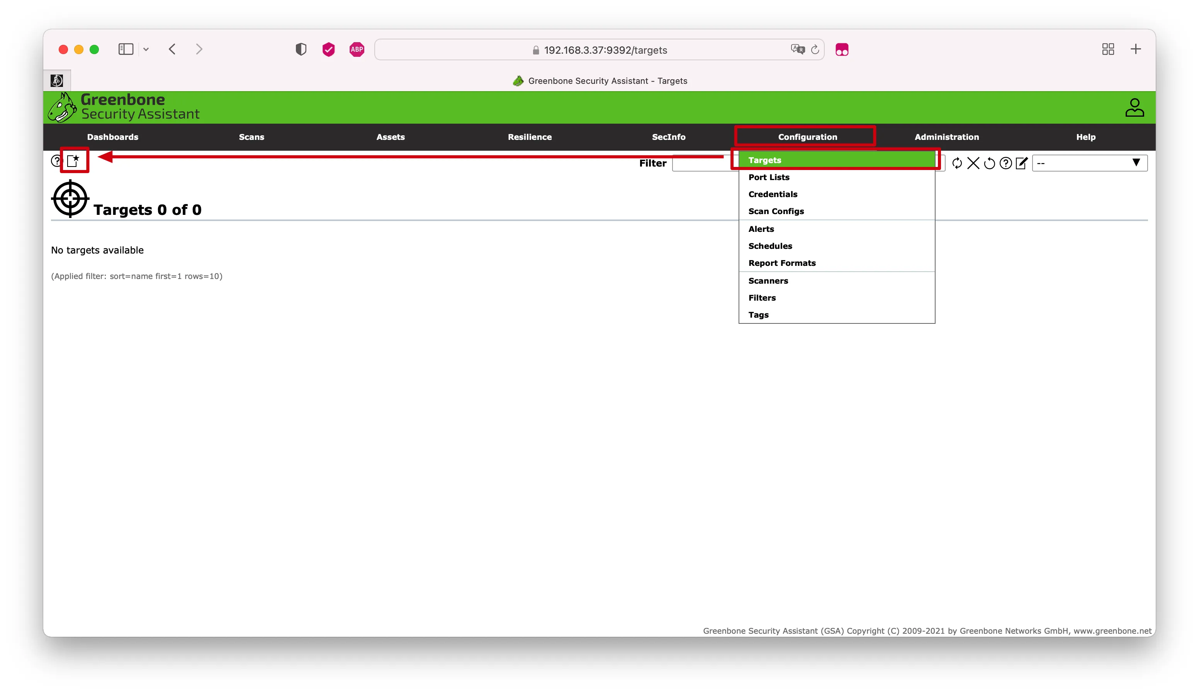Click the ABP Adblock Plus extension icon

point(357,49)
